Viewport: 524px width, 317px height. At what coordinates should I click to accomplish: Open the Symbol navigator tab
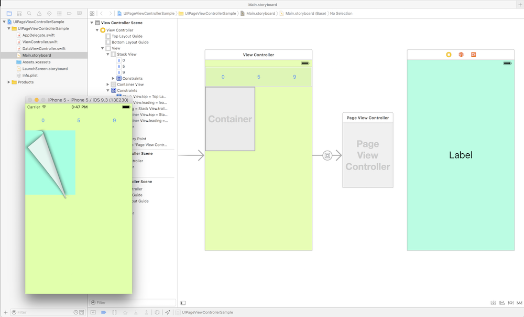[19, 14]
